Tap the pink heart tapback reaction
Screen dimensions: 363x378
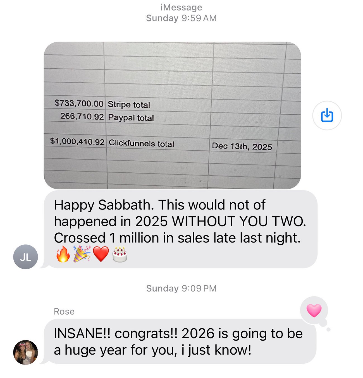coord(314,310)
